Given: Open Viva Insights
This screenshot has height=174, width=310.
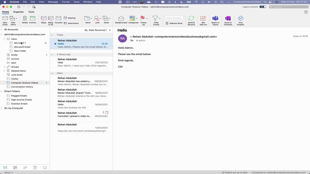Looking at the screenshot, I should (x=240, y=20).
